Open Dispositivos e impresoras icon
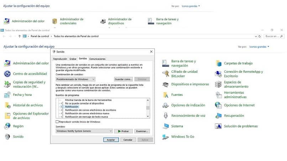Image resolution: width=287 pixels, height=161 pixels. click(x=166, y=84)
